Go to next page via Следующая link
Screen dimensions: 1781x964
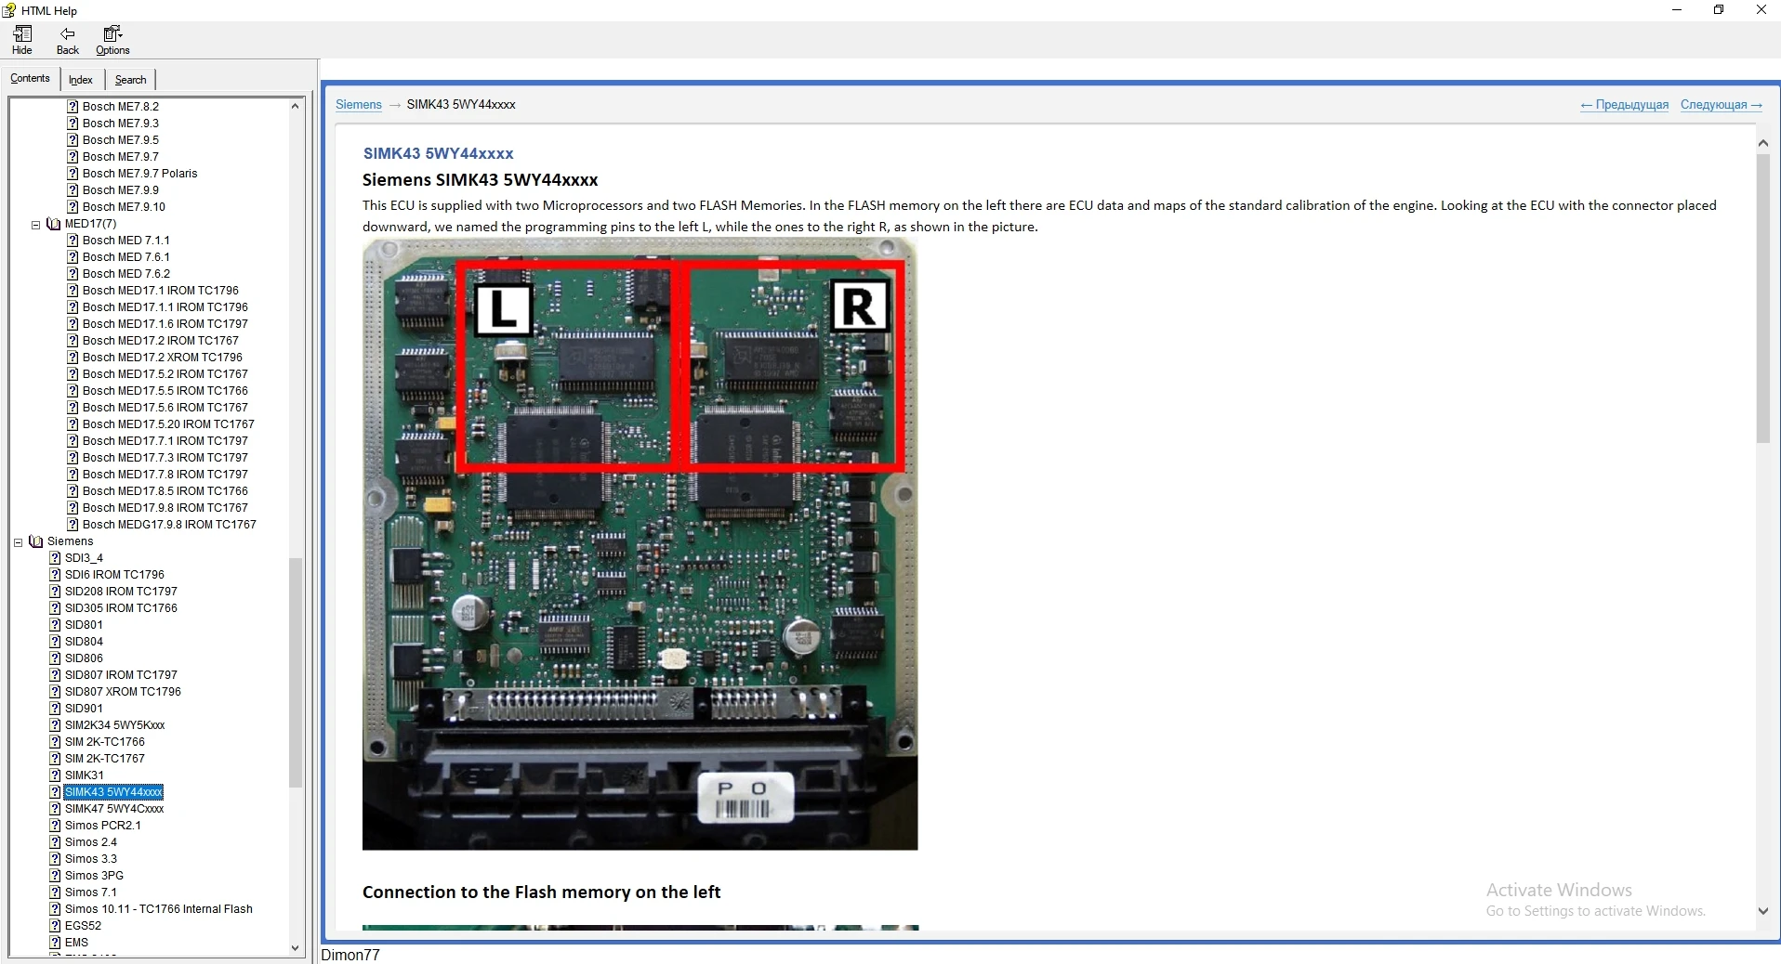click(x=1722, y=104)
